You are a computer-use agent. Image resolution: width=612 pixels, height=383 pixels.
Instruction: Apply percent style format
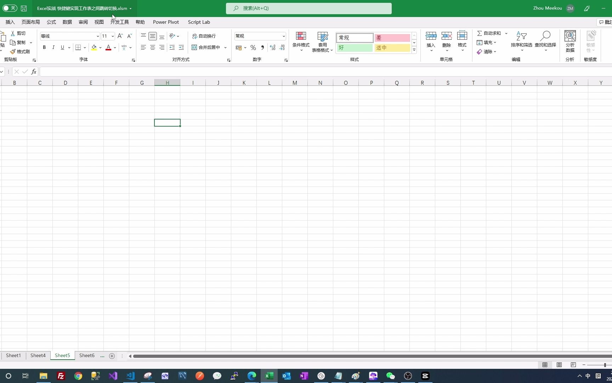pyautogui.click(x=253, y=48)
